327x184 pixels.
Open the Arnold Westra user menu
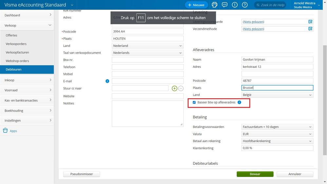[x=307, y=5]
